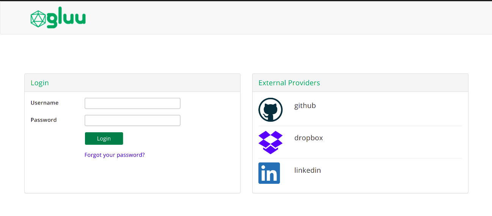This screenshot has width=492, height=216.
Task: Click blank space below Forgot your password link
Action: point(115,176)
